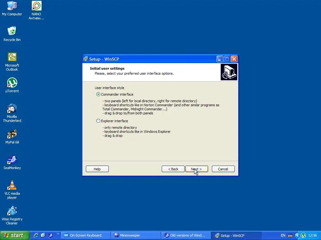The width and height of the screenshot is (321, 240).
Task: Close the WinSCP setup window
Action: [234, 59]
